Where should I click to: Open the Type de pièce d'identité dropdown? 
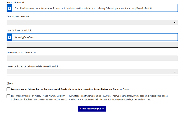coord(92,22)
